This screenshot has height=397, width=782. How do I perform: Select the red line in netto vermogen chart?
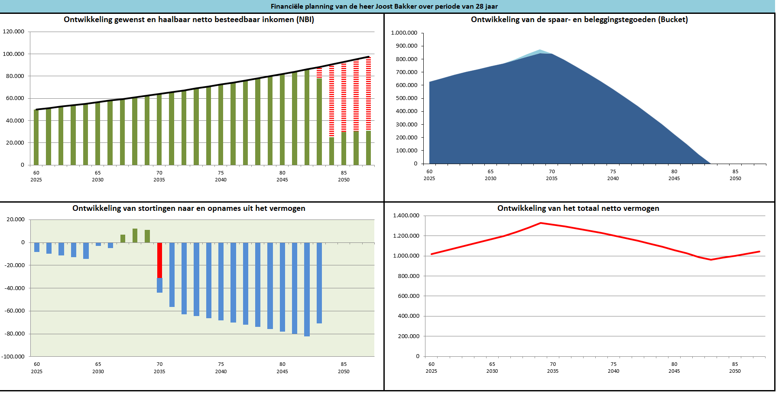(x=607, y=234)
